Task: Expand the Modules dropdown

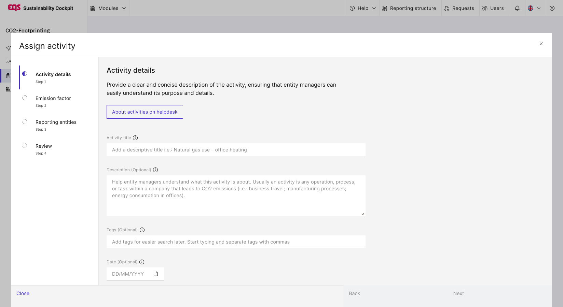Action: point(108,8)
